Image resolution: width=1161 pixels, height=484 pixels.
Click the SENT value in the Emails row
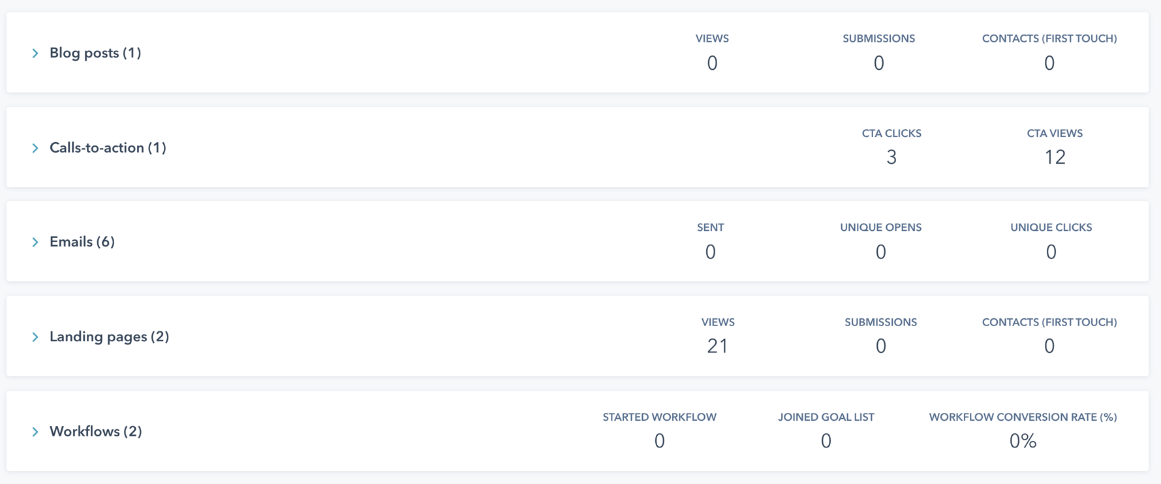[x=711, y=251]
